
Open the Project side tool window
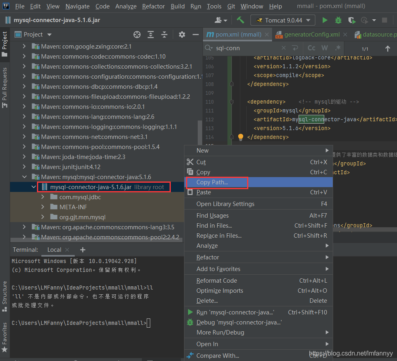4,44
